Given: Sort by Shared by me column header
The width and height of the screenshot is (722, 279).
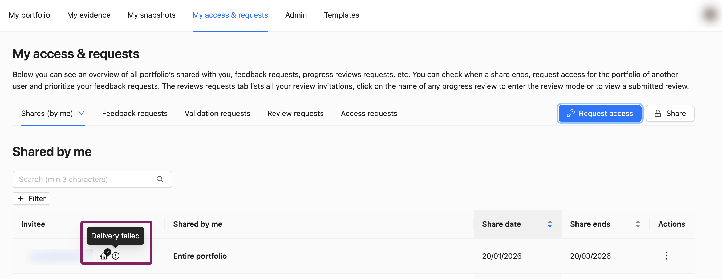Looking at the screenshot, I should tap(198, 224).
